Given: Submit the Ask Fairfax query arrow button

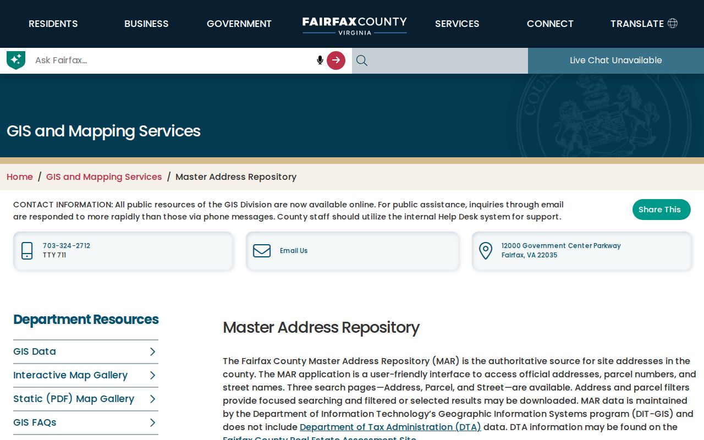Looking at the screenshot, I should click(x=336, y=60).
